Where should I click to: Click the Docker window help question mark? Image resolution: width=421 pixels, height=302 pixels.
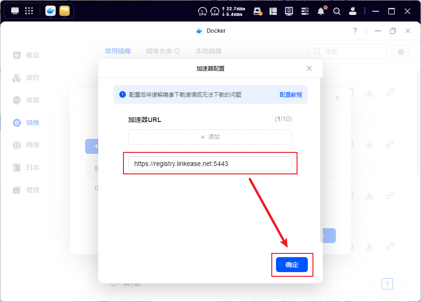355,31
